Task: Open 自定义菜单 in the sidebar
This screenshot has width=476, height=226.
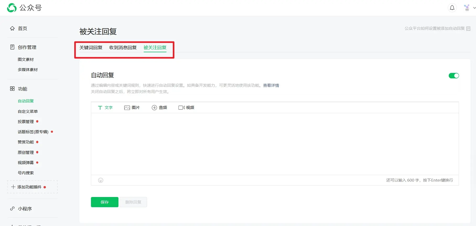Action: pos(28,111)
